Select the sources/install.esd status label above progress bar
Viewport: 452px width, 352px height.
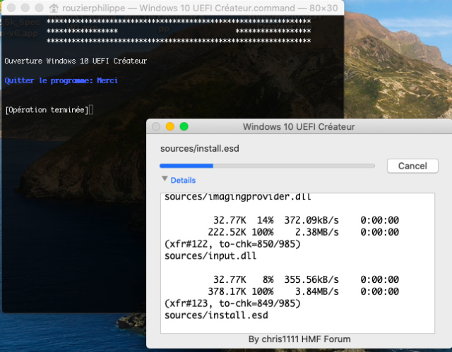coord(199,149)
